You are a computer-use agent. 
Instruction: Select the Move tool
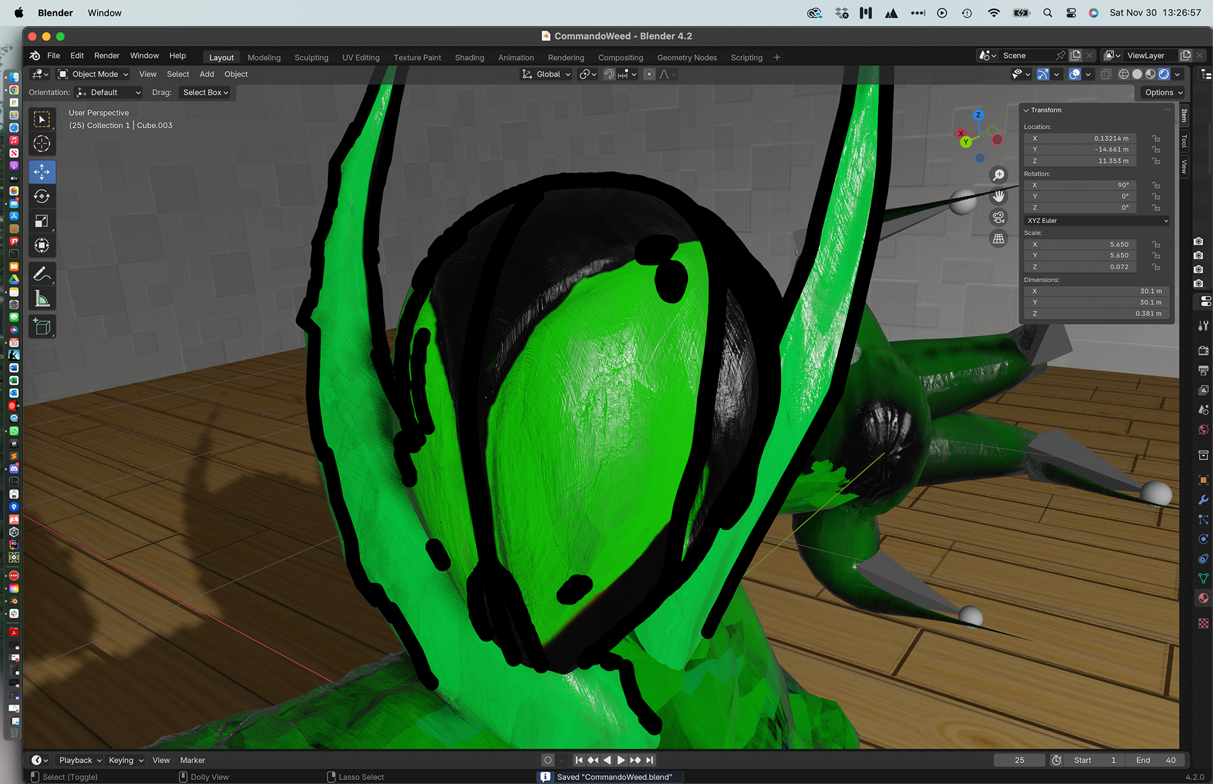[x=42, y=172]
